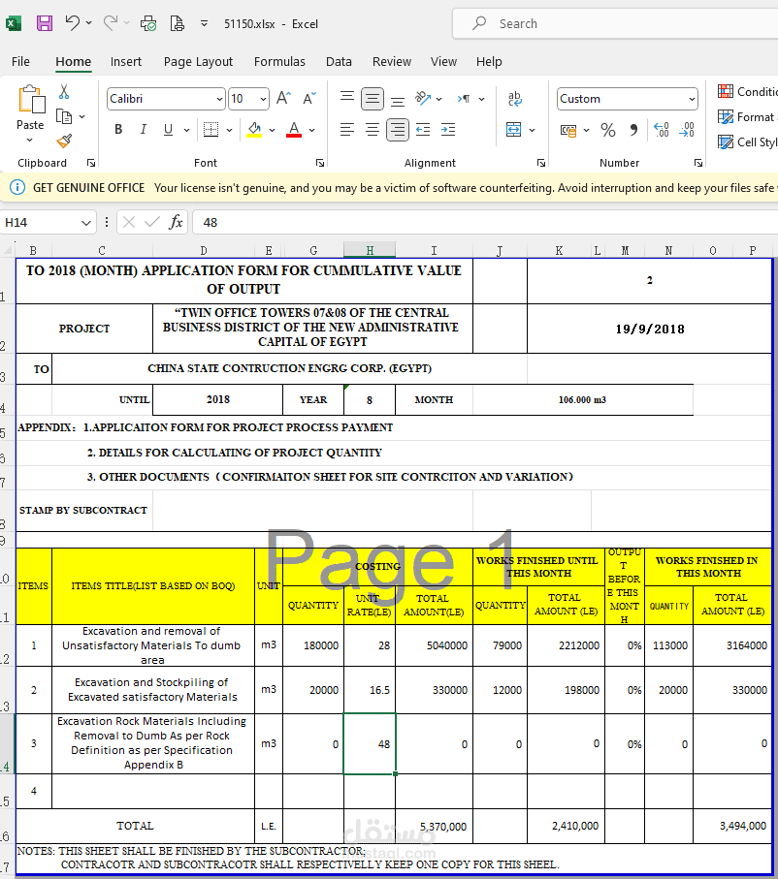Open Fill Color palette arrow
Screen dimensions: 778x879
click(x=273, y=130)
